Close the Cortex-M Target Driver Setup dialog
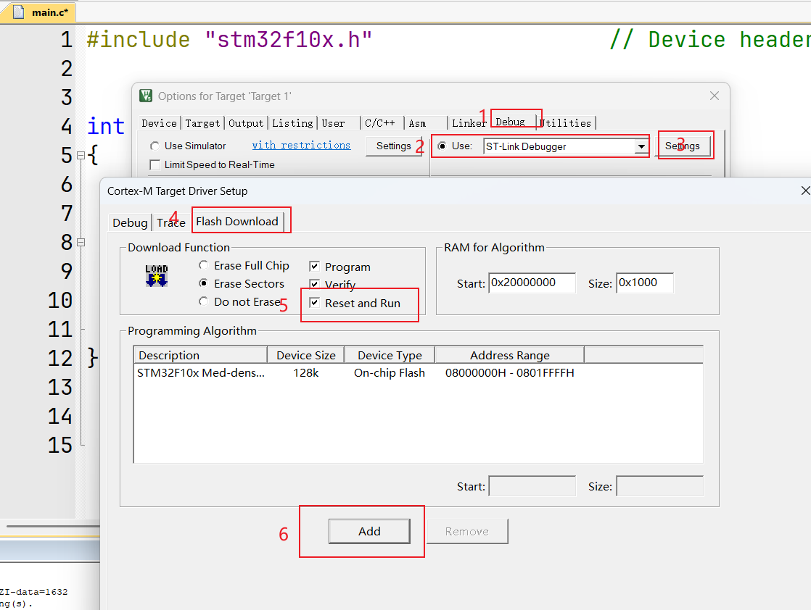The height and width of the screenshot is (610, 811). tap(804, 191)
